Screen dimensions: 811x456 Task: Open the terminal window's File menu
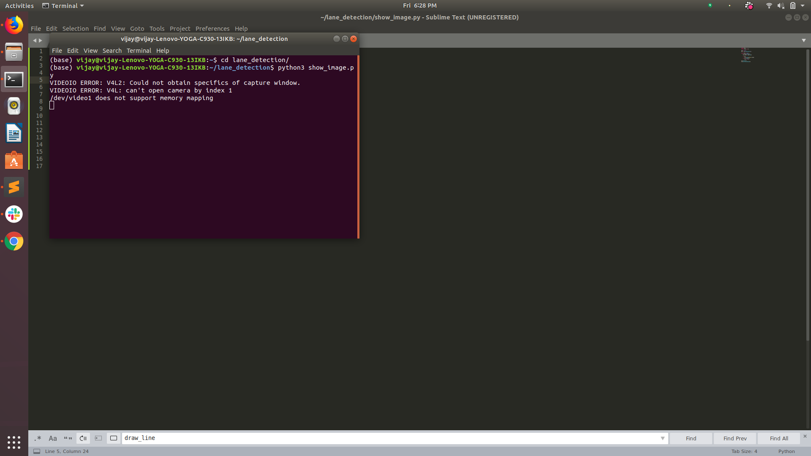coord(57,51)
